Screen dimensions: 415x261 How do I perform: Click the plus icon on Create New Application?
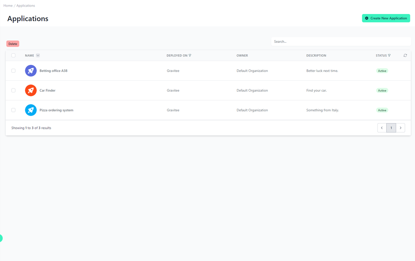pyautogui.click(x=366, y=18)
